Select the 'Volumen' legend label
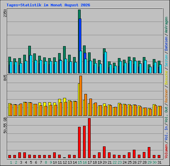 pyautogui.click(x=166, y=151)
